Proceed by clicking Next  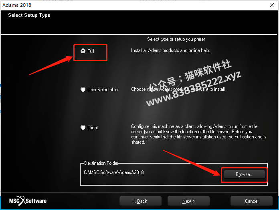pos(188,201)
